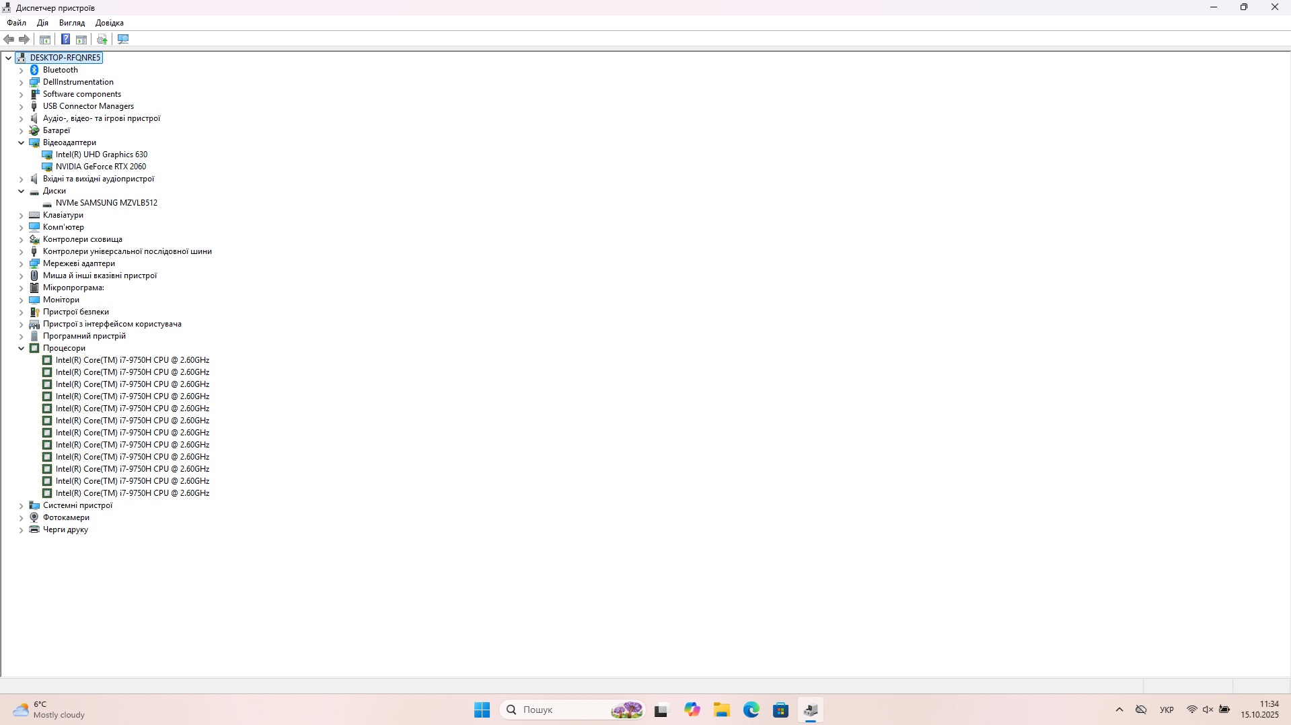Expand the Мережеві адаптери category
This screenshot has height=725, width=1291.
(x=21, y=263)
